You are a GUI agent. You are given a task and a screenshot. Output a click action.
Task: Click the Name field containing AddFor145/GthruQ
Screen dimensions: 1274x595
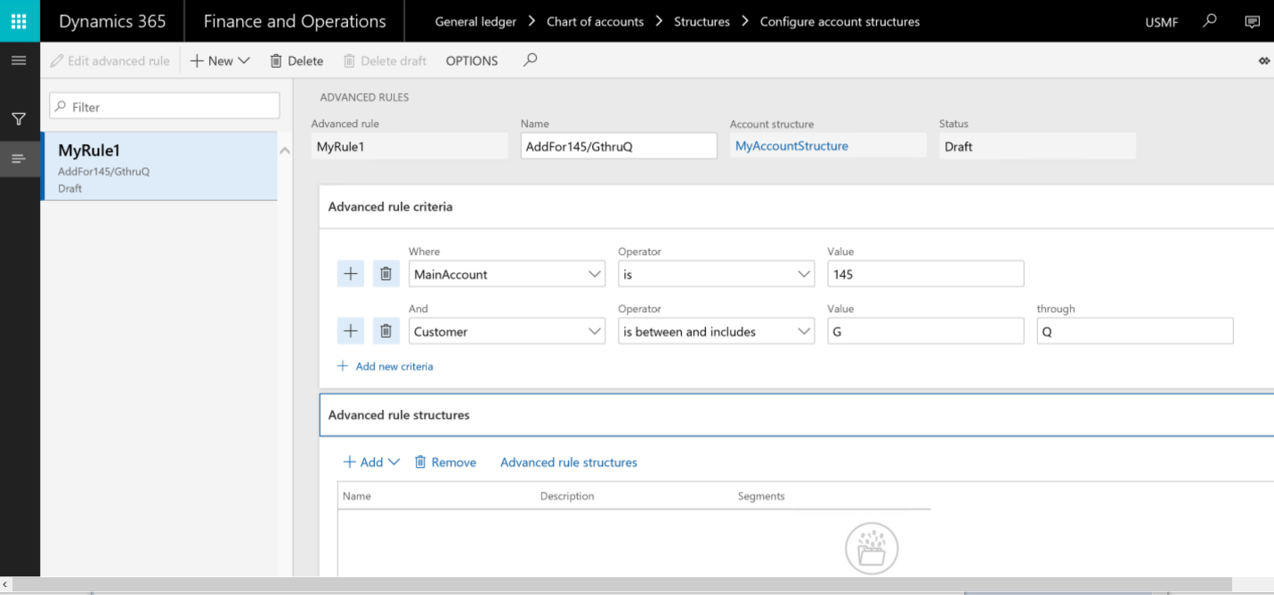point(618,147)
